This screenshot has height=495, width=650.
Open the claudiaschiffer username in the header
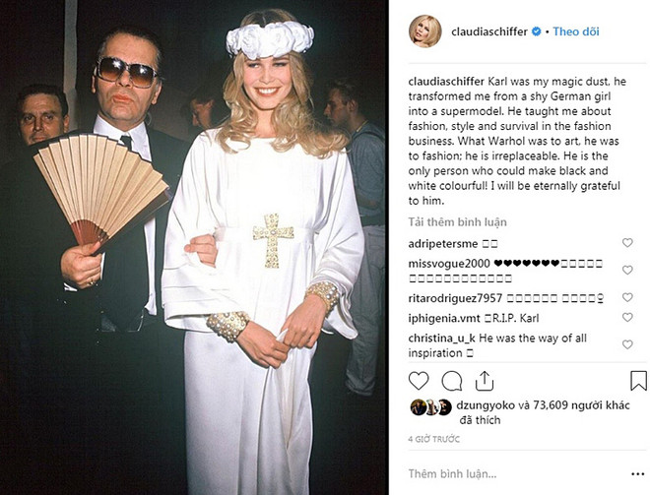tap(489, 31)
